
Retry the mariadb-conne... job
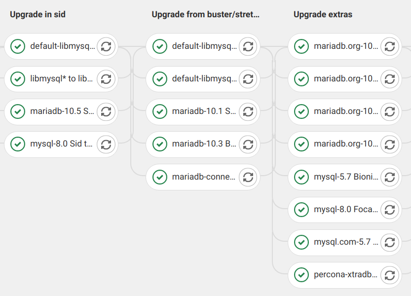pos(248,177)
